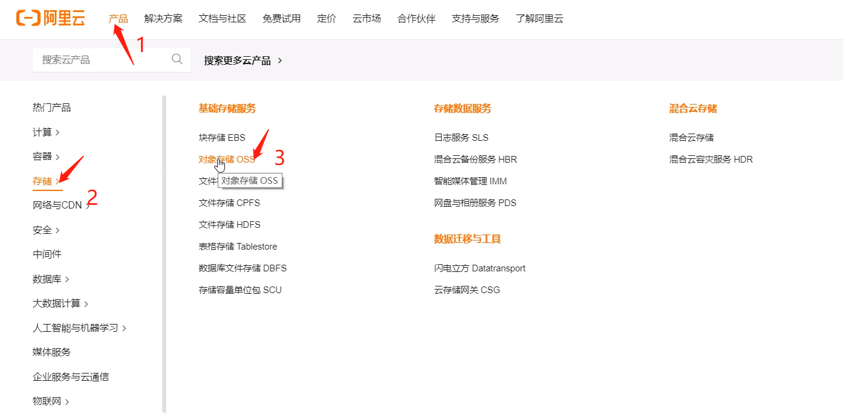The width and height of the screenshot is (843, 414).
Task: Select 媒体服务 in the sidebar
Action: tap(52, 352)
